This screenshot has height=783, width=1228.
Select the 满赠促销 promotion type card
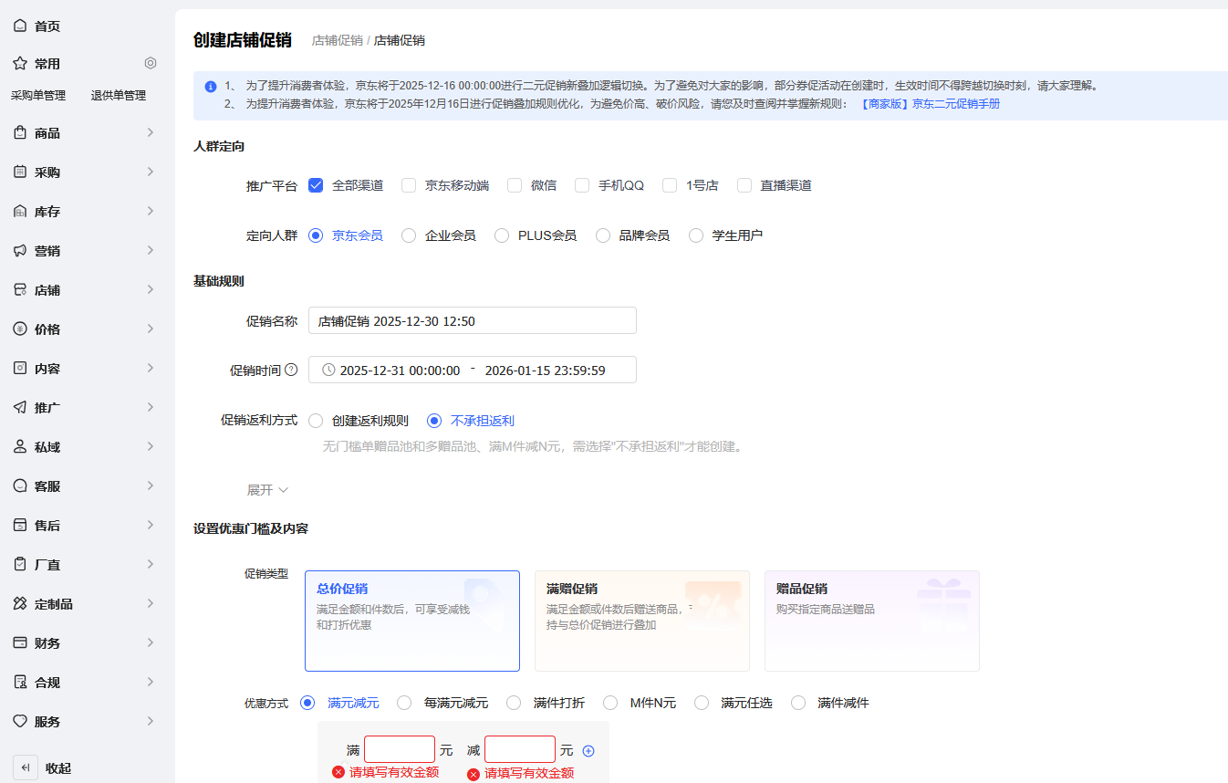[641, 621]
